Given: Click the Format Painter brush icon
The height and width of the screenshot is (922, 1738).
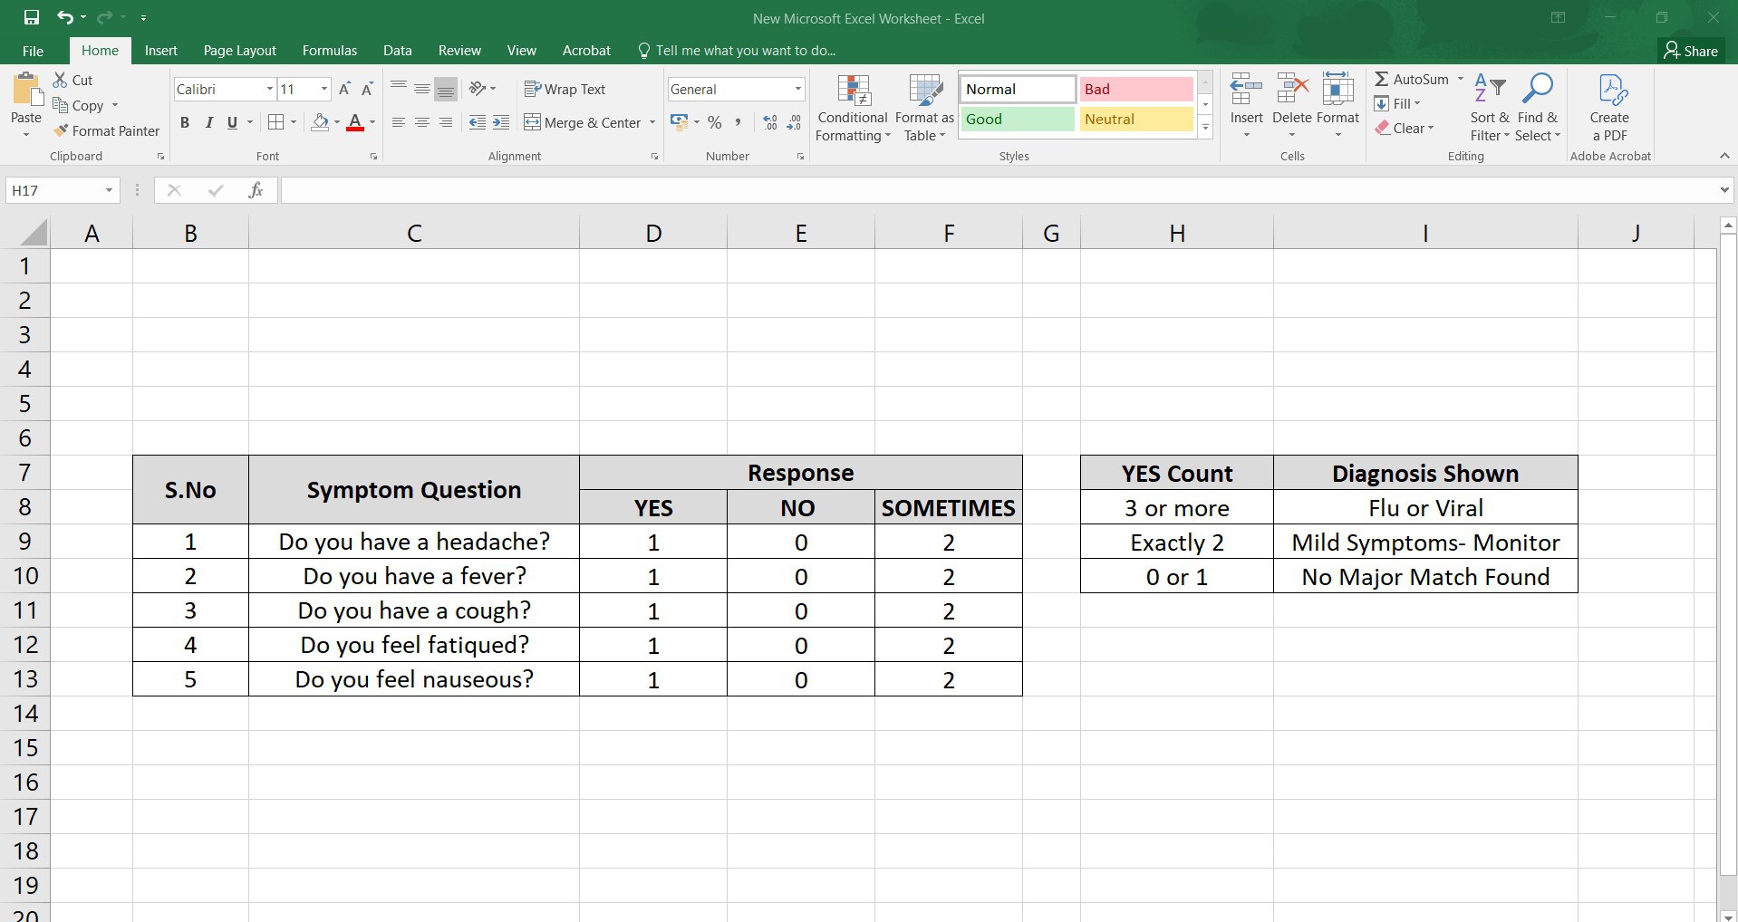Looking at the screenshot, I should pos(61,131).
